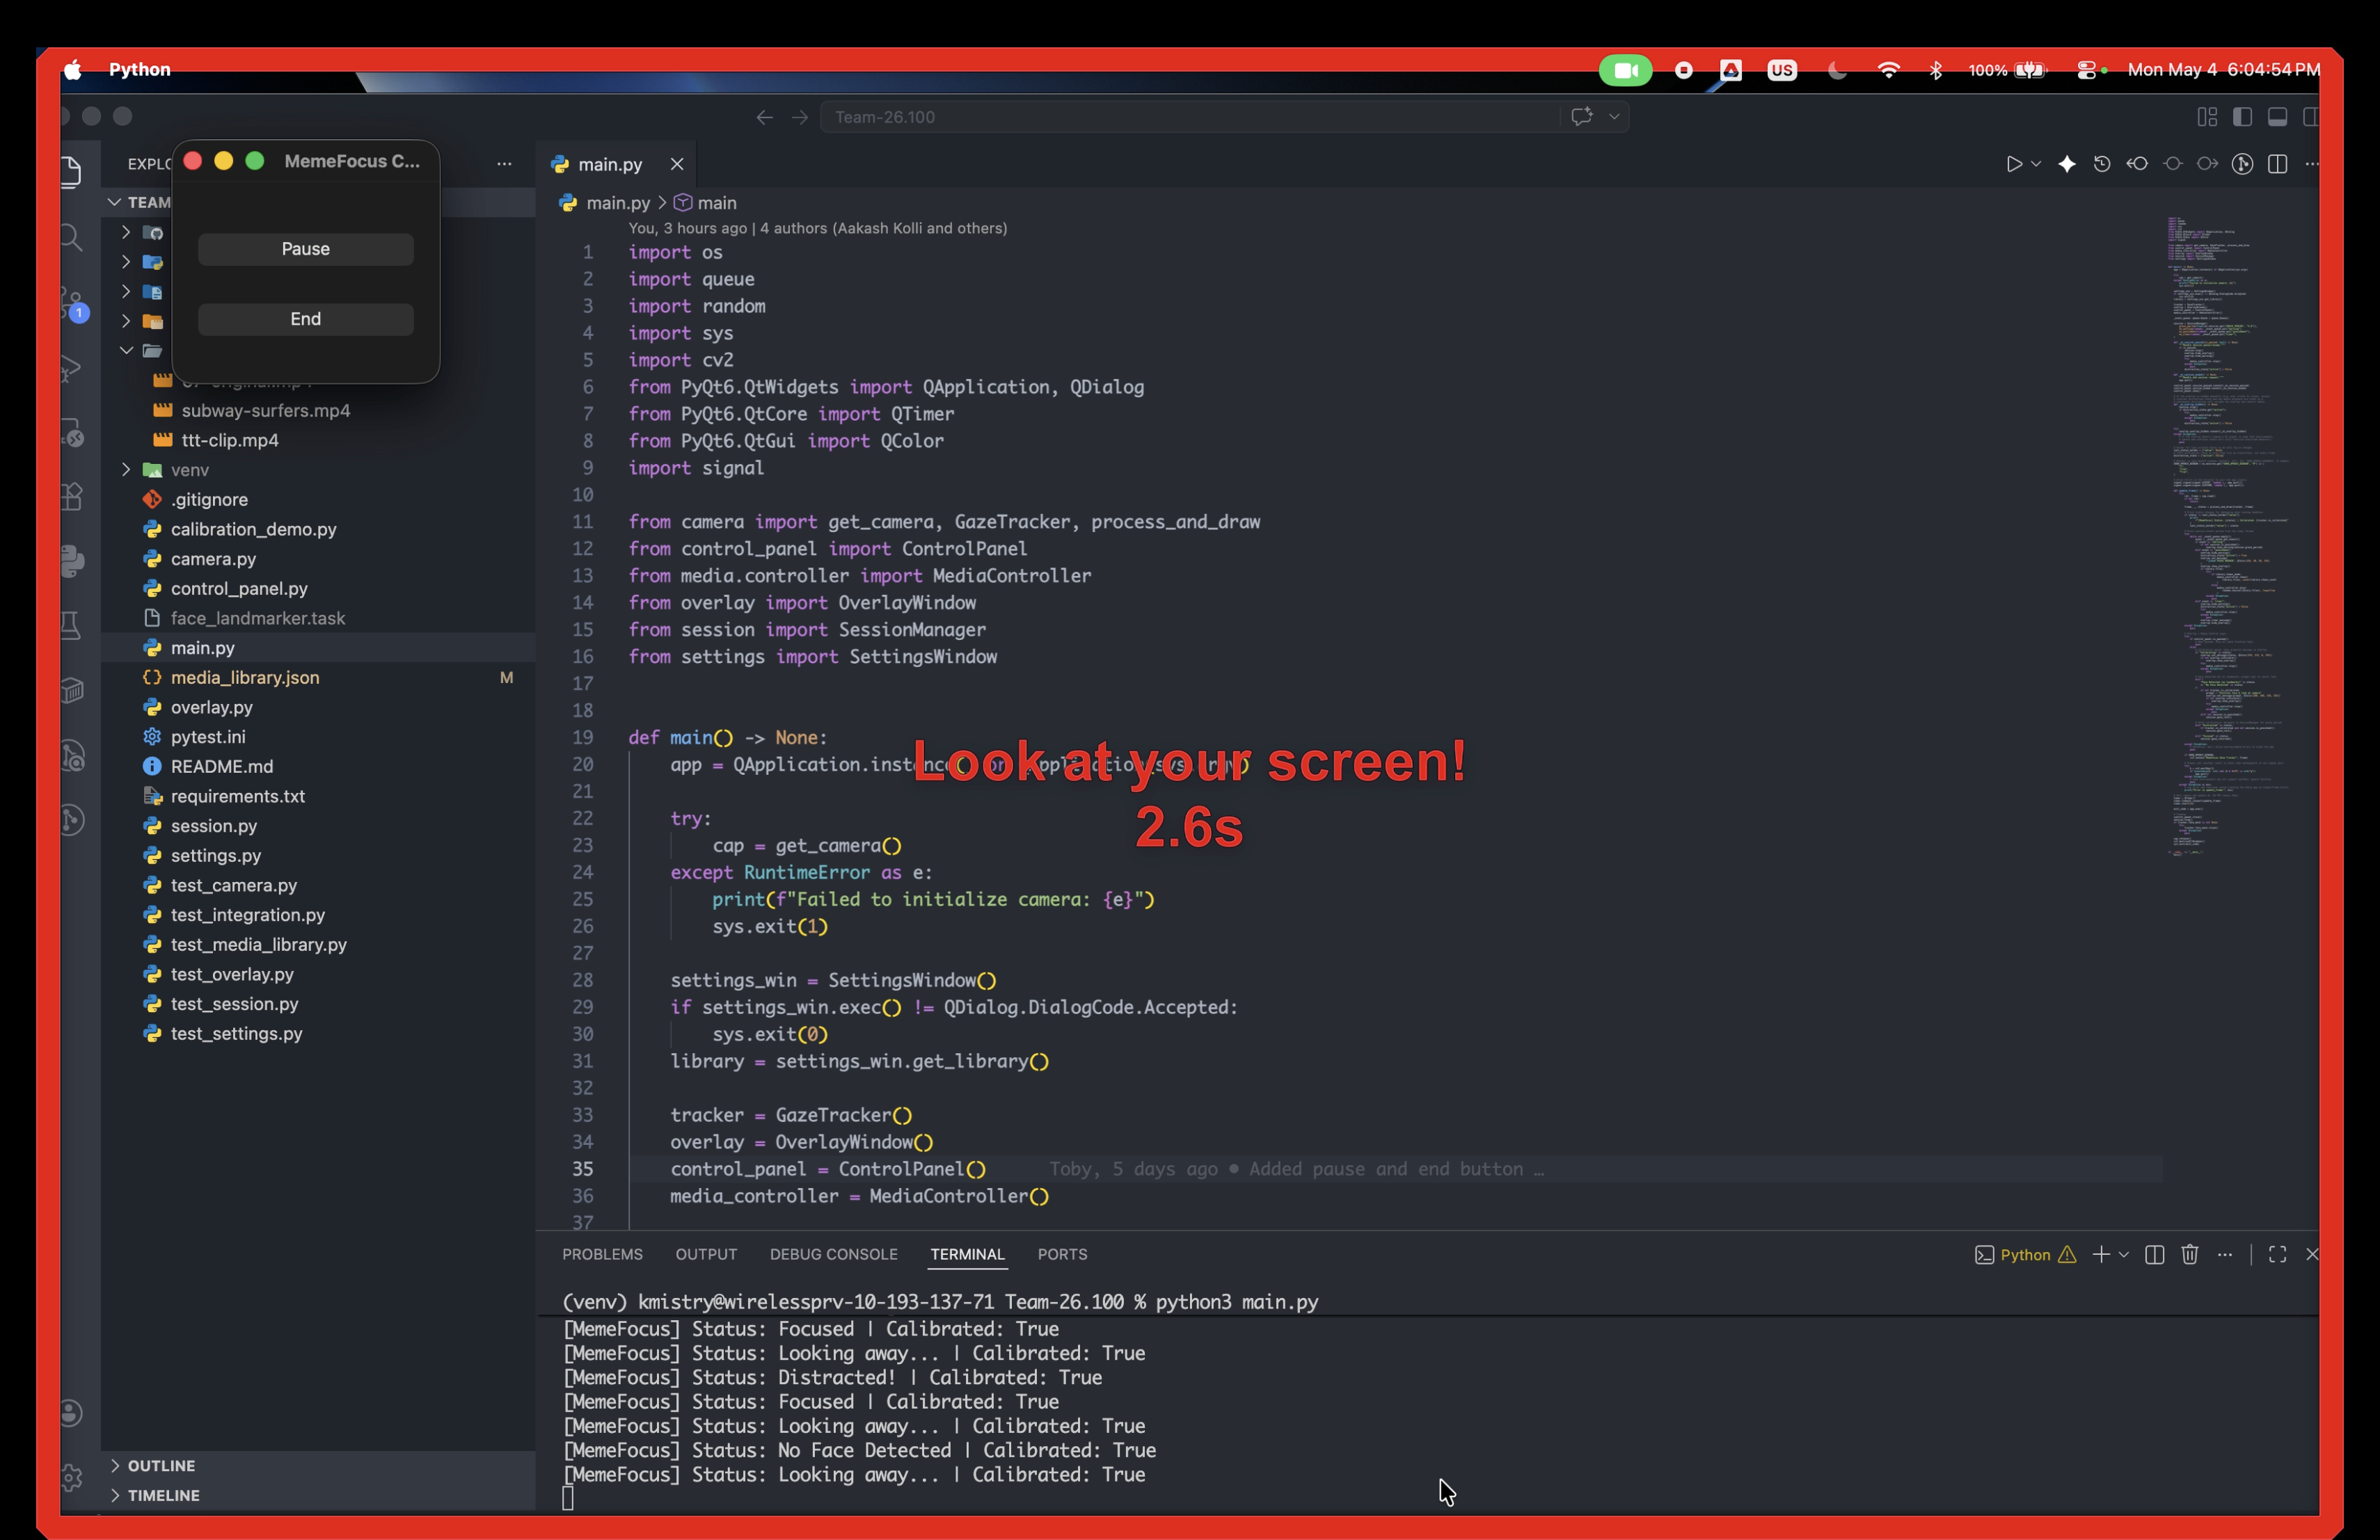Click the Team-26.100 command center search
This screenshot has width=2380, height=1540.
click(1190, 117)
